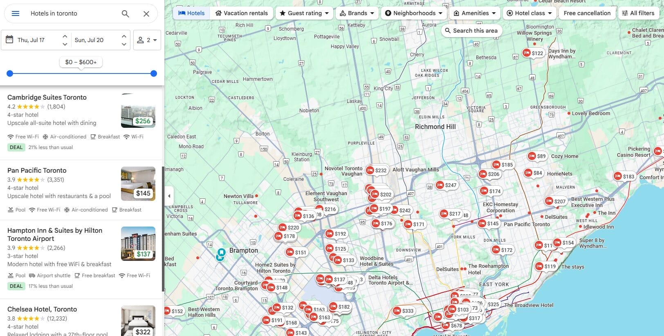Select the $122 Days Inn map pin
Image resolution: width=664 pixels, height=336 pixels.
533,53
